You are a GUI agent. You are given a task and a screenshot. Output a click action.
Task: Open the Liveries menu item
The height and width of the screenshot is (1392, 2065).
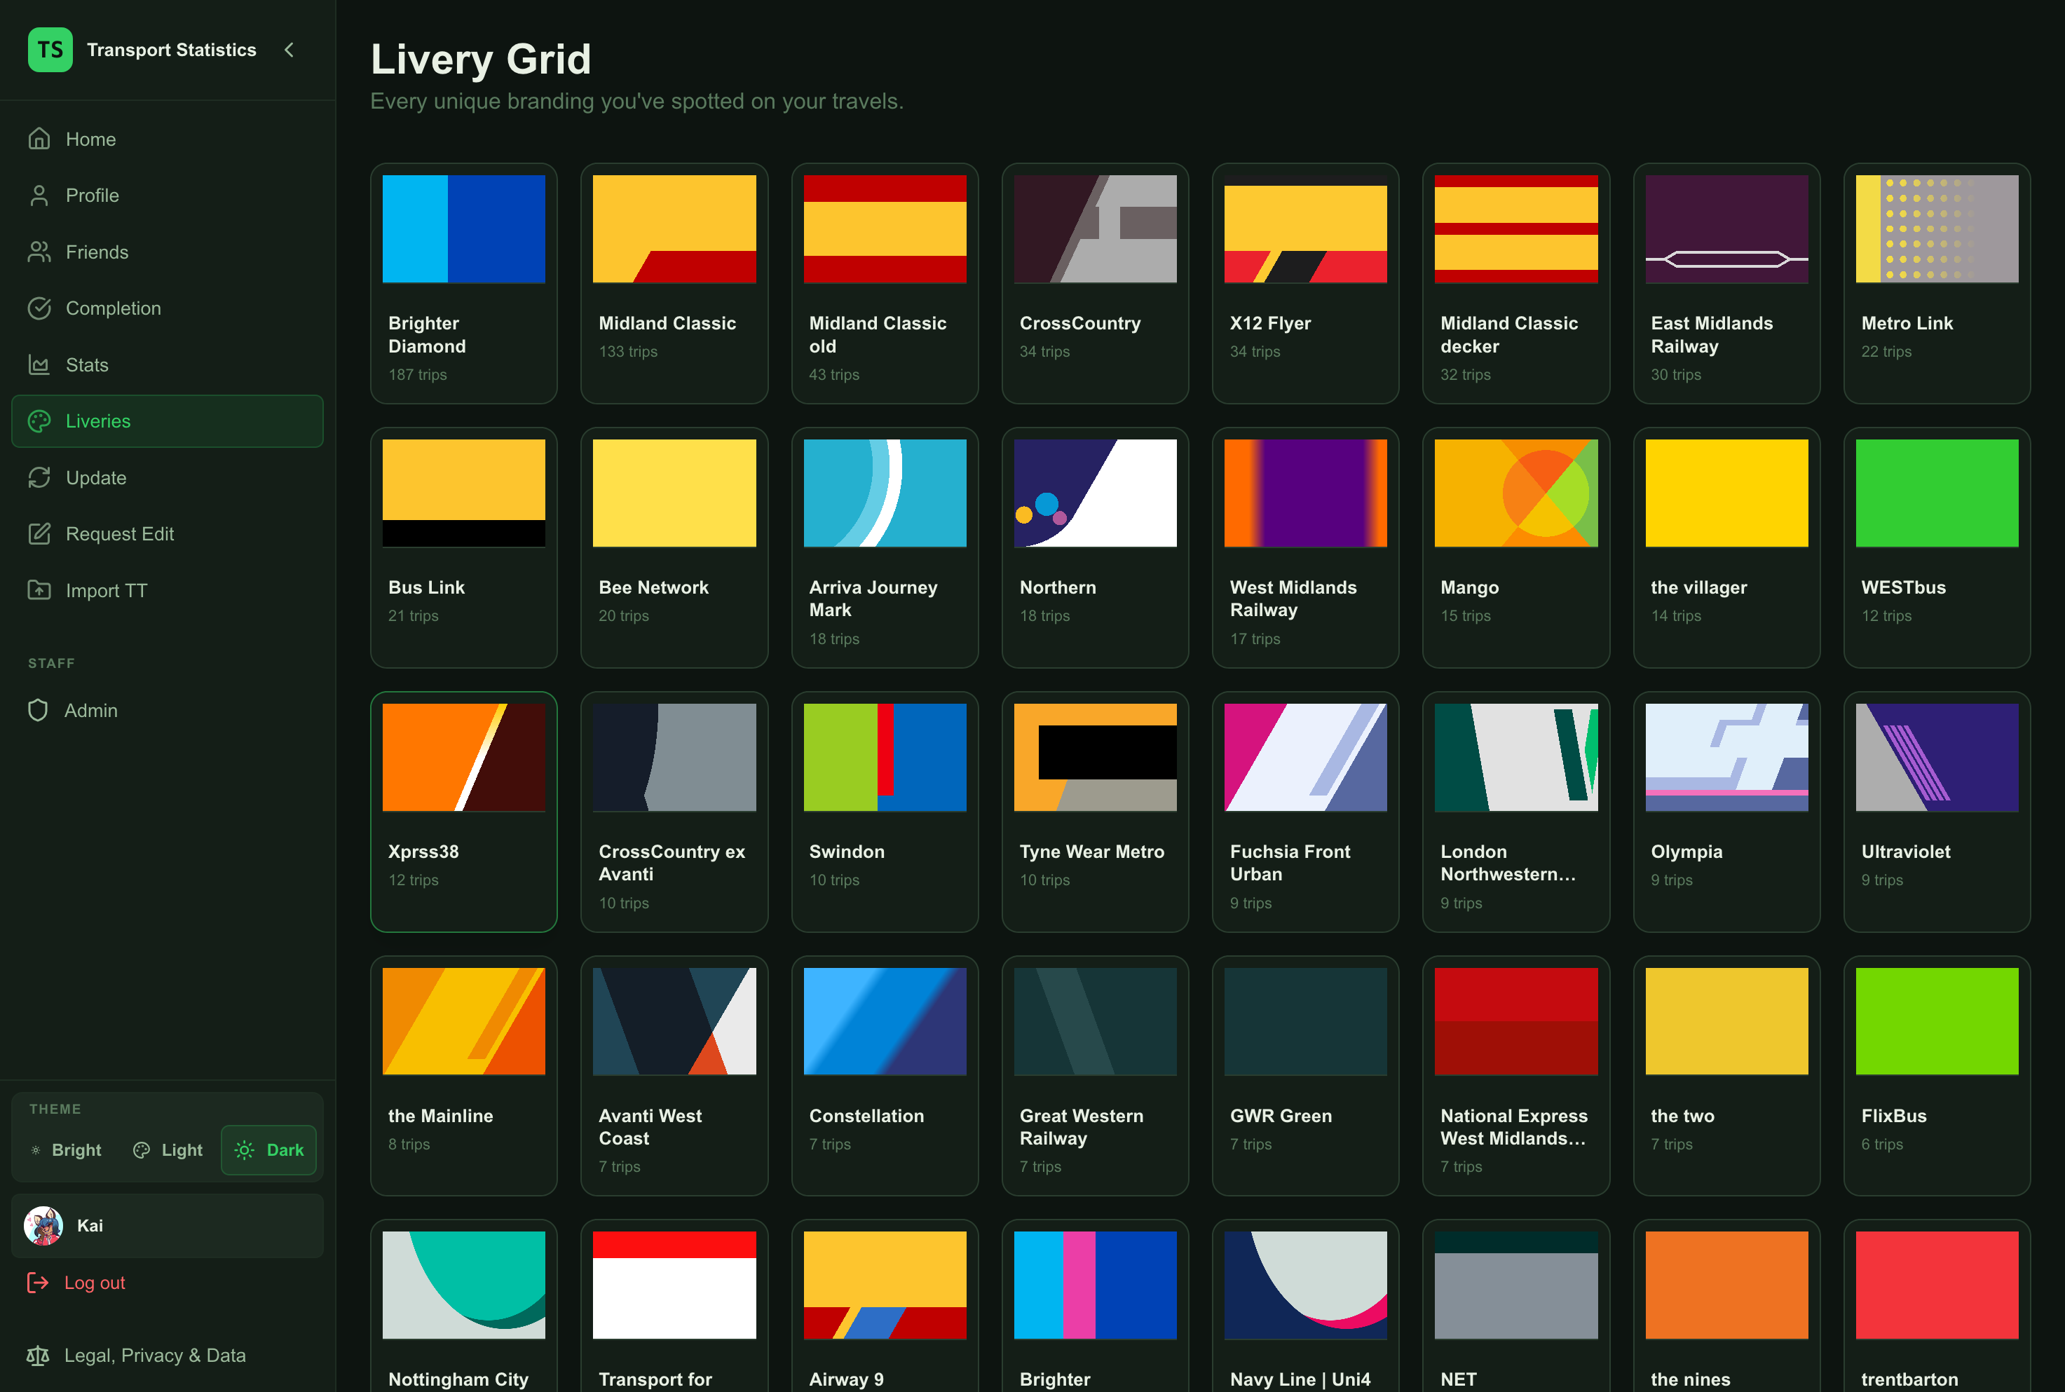coord(168,421)
